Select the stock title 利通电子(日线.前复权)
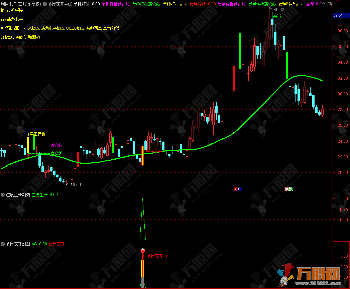Viewport: 350px width, 289px height. pyautogui.click(x=21, y=4)
